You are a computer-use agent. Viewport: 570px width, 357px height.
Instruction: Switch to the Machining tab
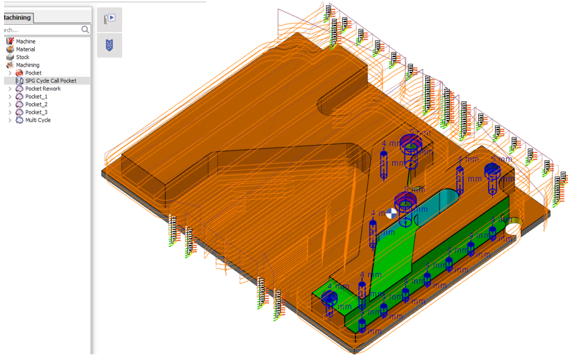click(x=16, y=17)
